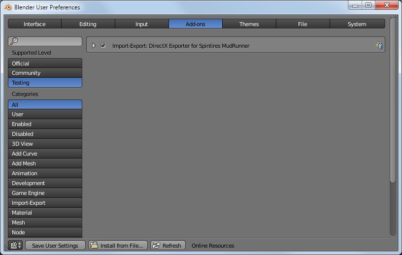Disable the DirectX Exporter add-on checkbox
The image size is (402, 255).
[x=103, y=45]
